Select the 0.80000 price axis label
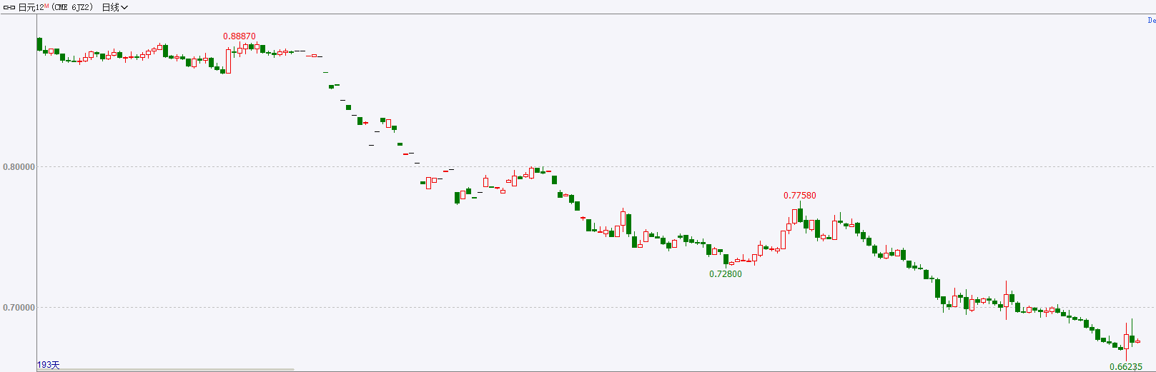1156x372 pixels. (x=19, y=167)
